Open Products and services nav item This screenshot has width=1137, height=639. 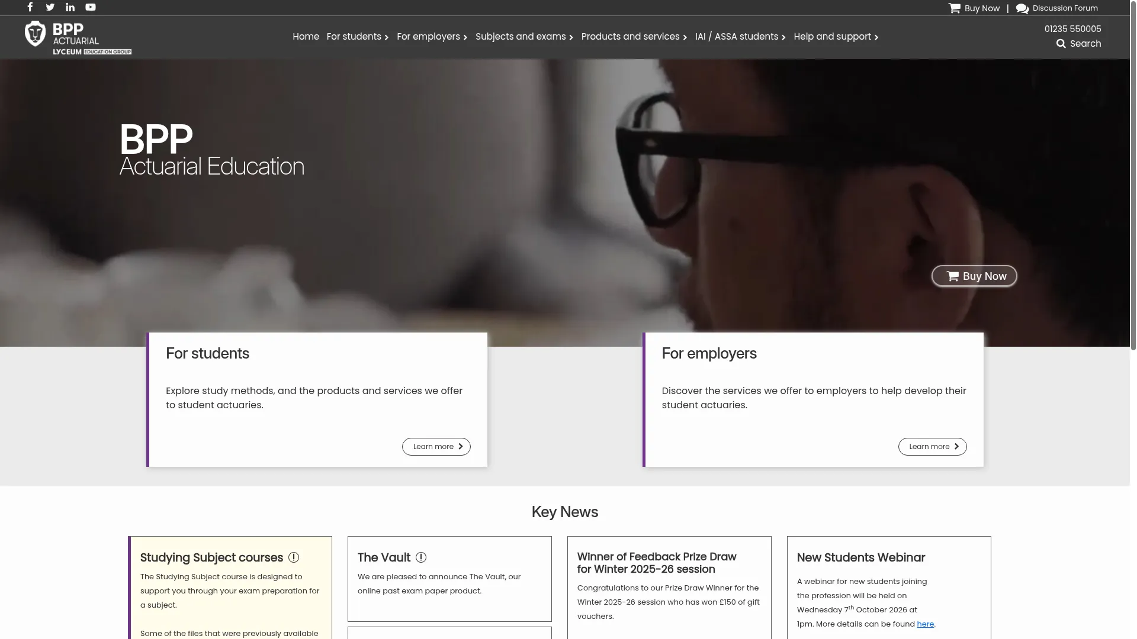pyautogui.click(x=630, y=37)
